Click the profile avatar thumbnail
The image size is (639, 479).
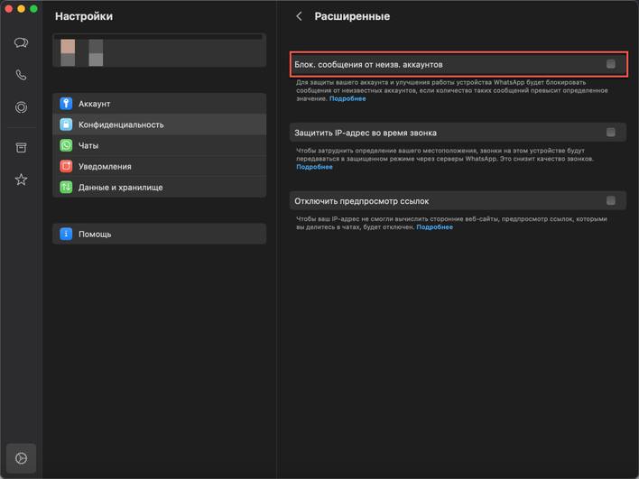point(68,52)
